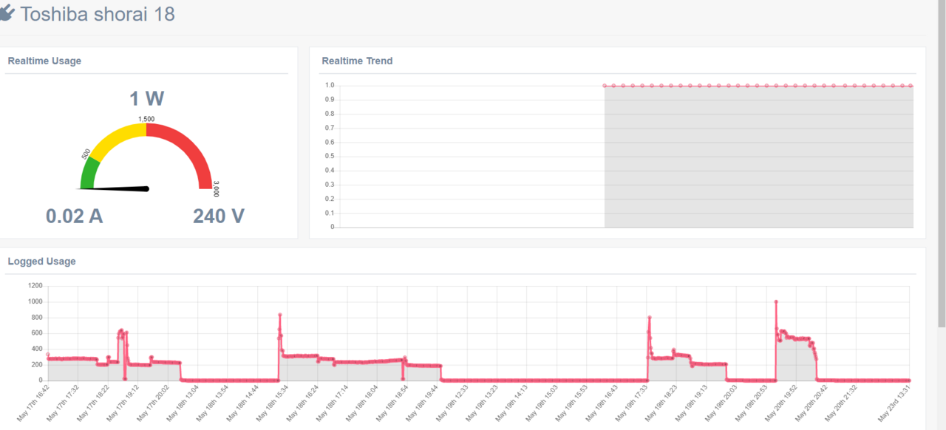Click the 1000 W peak in Logged Usage
Image resolution: width=946 pixels, height=430 pixels.
[x=775, y=301]
